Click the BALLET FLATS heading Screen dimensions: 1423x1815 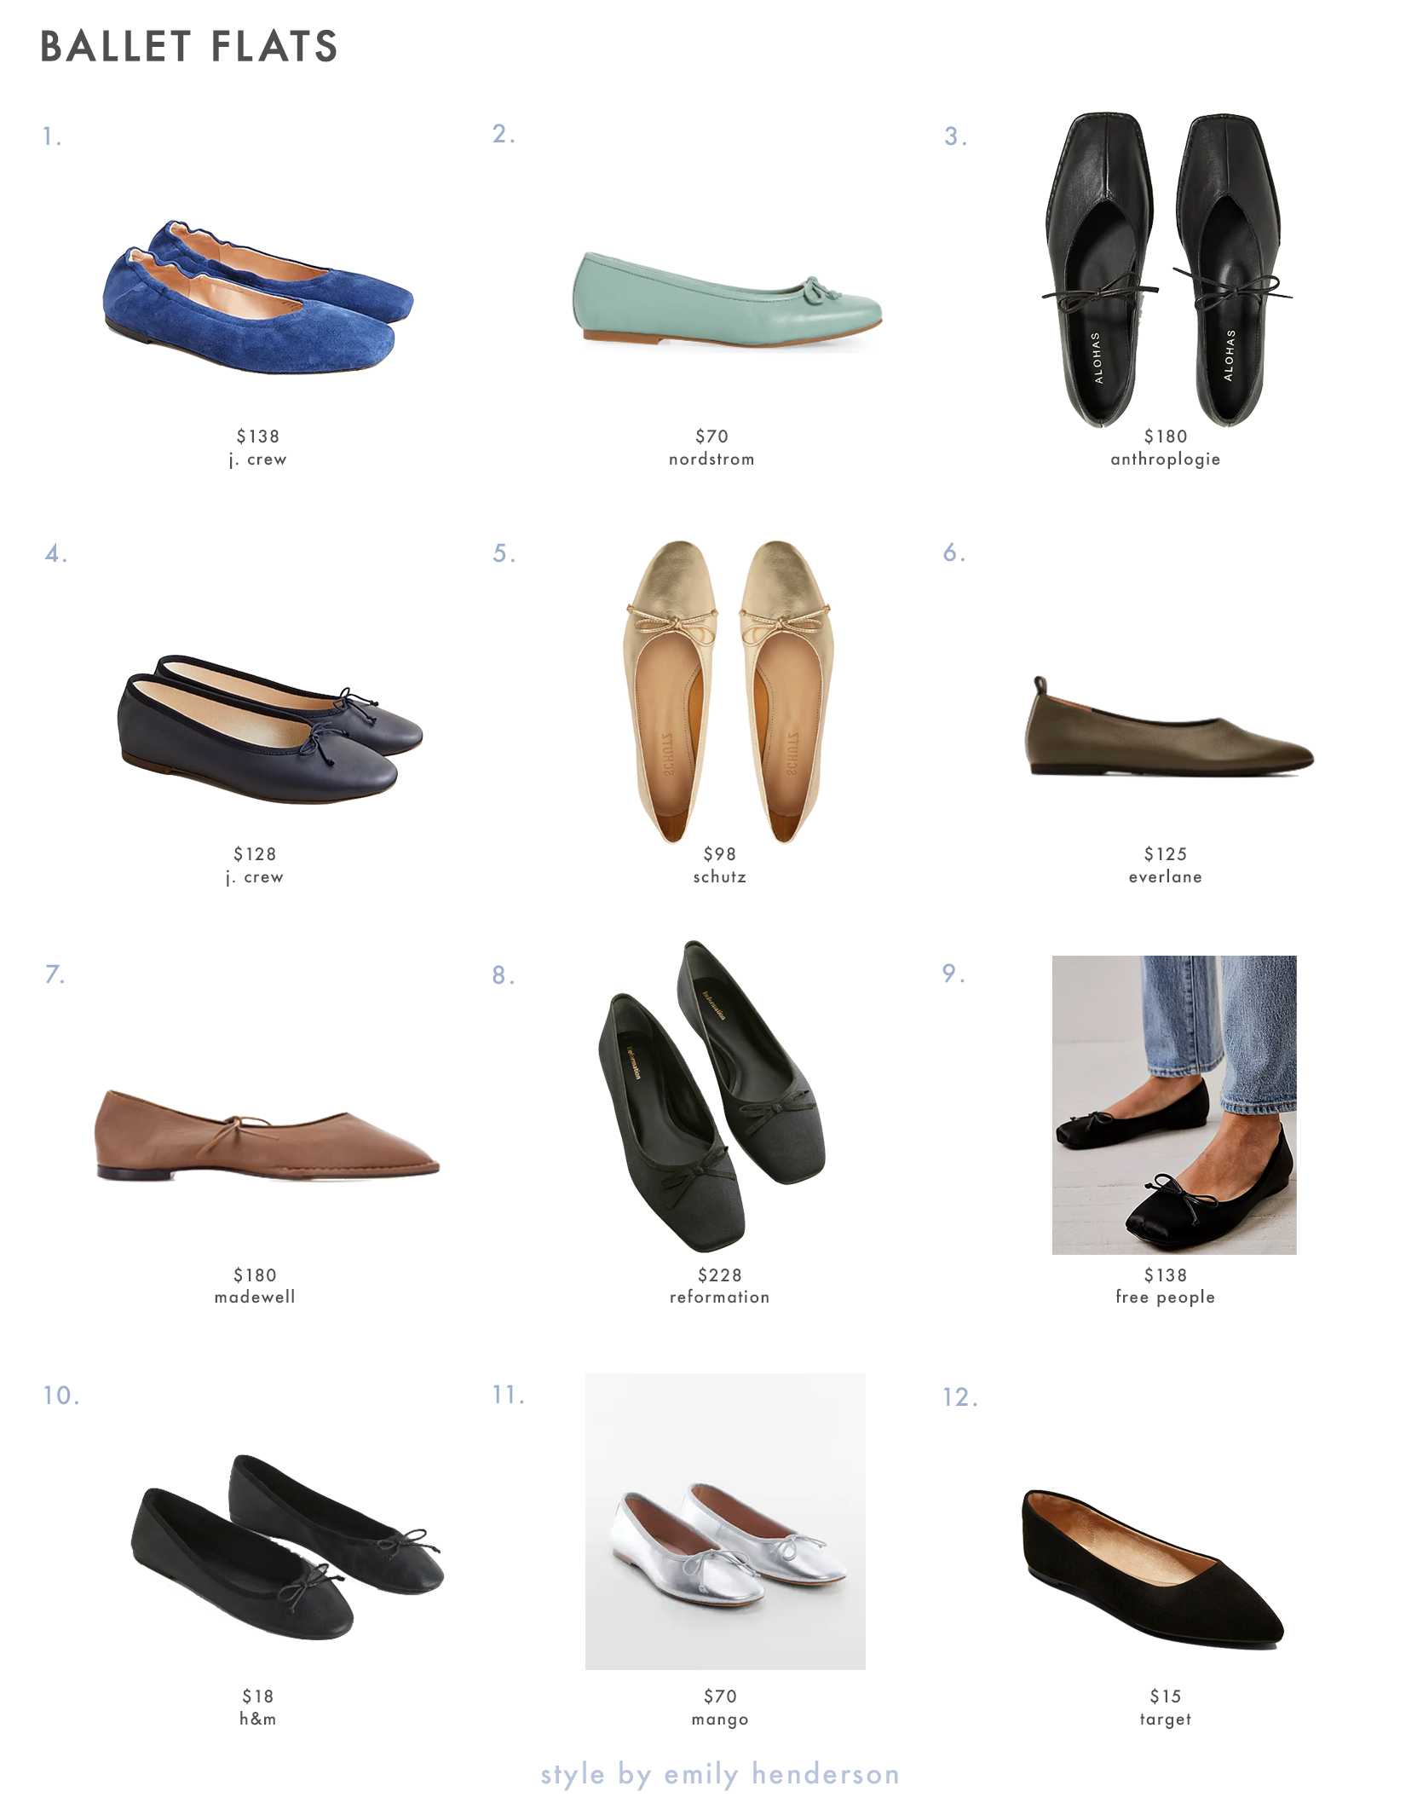(x=189, y=46)
